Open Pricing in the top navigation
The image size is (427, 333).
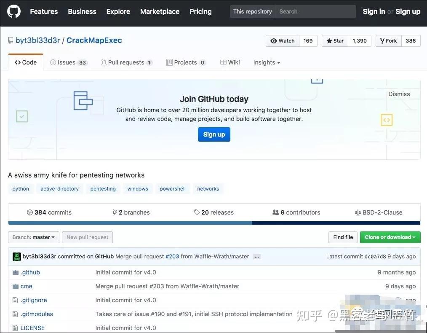200,11
